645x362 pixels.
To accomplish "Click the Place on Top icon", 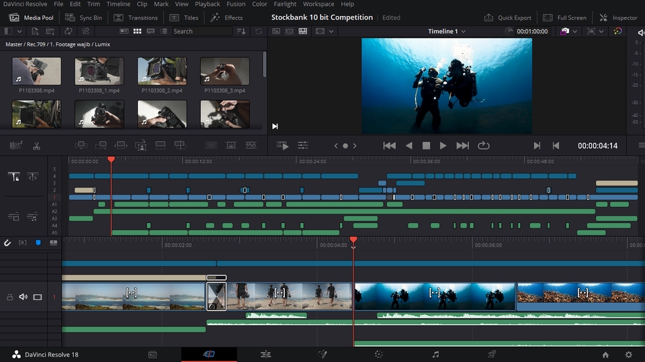I will coord(161,145).
